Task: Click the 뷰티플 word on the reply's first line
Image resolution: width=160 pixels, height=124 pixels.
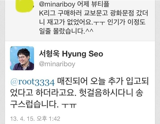Action: 100,4
